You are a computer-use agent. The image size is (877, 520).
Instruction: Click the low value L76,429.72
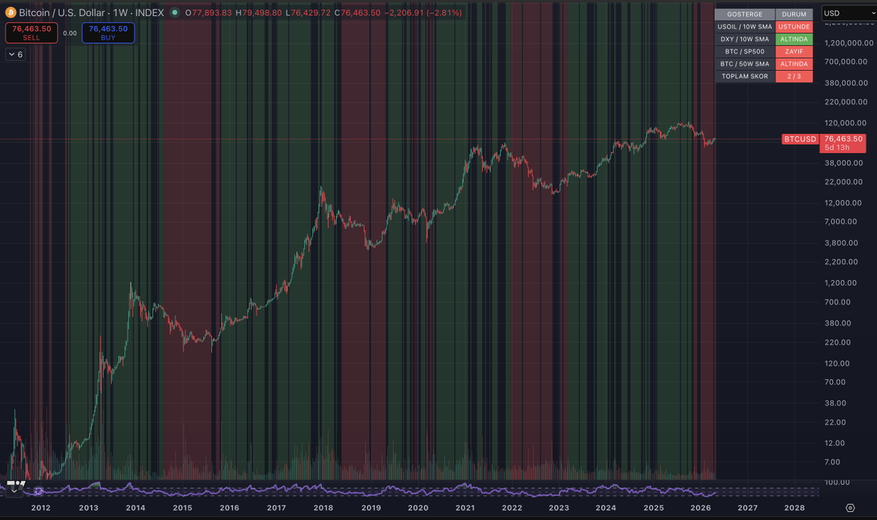[x=308, y=13]
